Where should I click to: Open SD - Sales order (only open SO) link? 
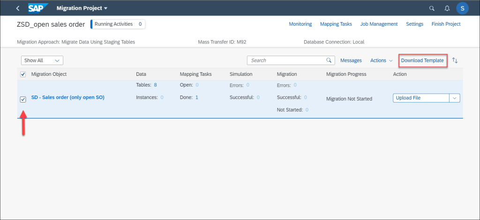(68, 97)
